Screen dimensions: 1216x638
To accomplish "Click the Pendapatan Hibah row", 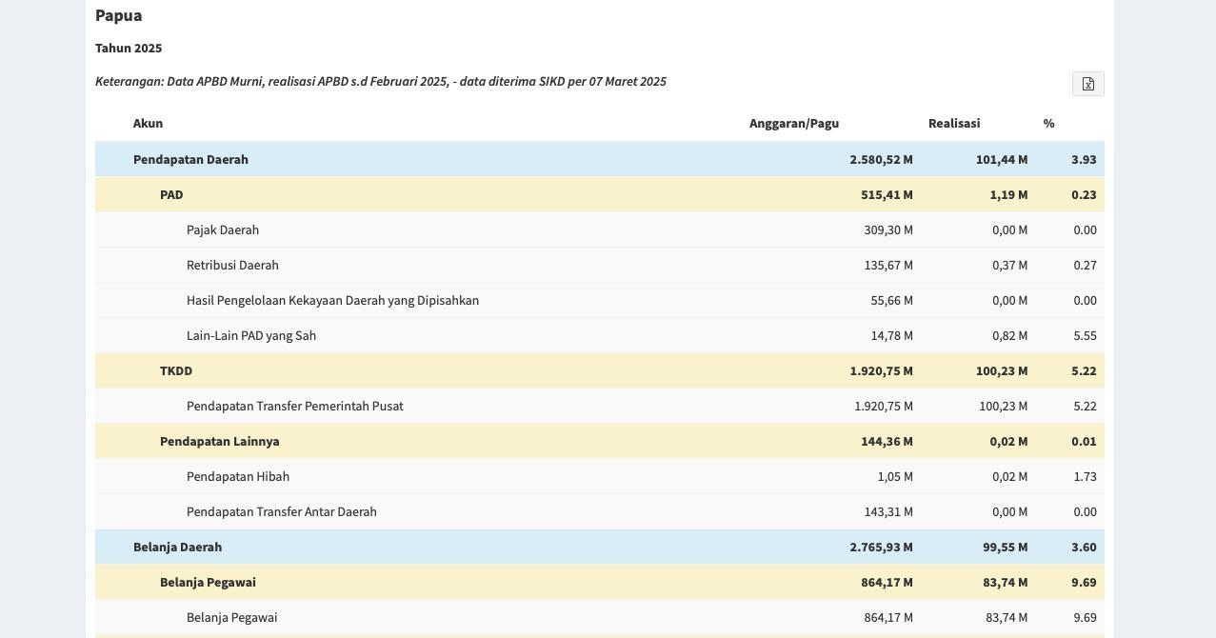I will pos(600,476).
